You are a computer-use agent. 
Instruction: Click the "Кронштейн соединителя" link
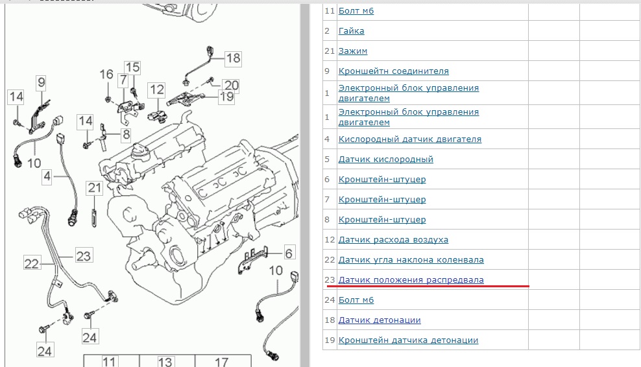393,71
